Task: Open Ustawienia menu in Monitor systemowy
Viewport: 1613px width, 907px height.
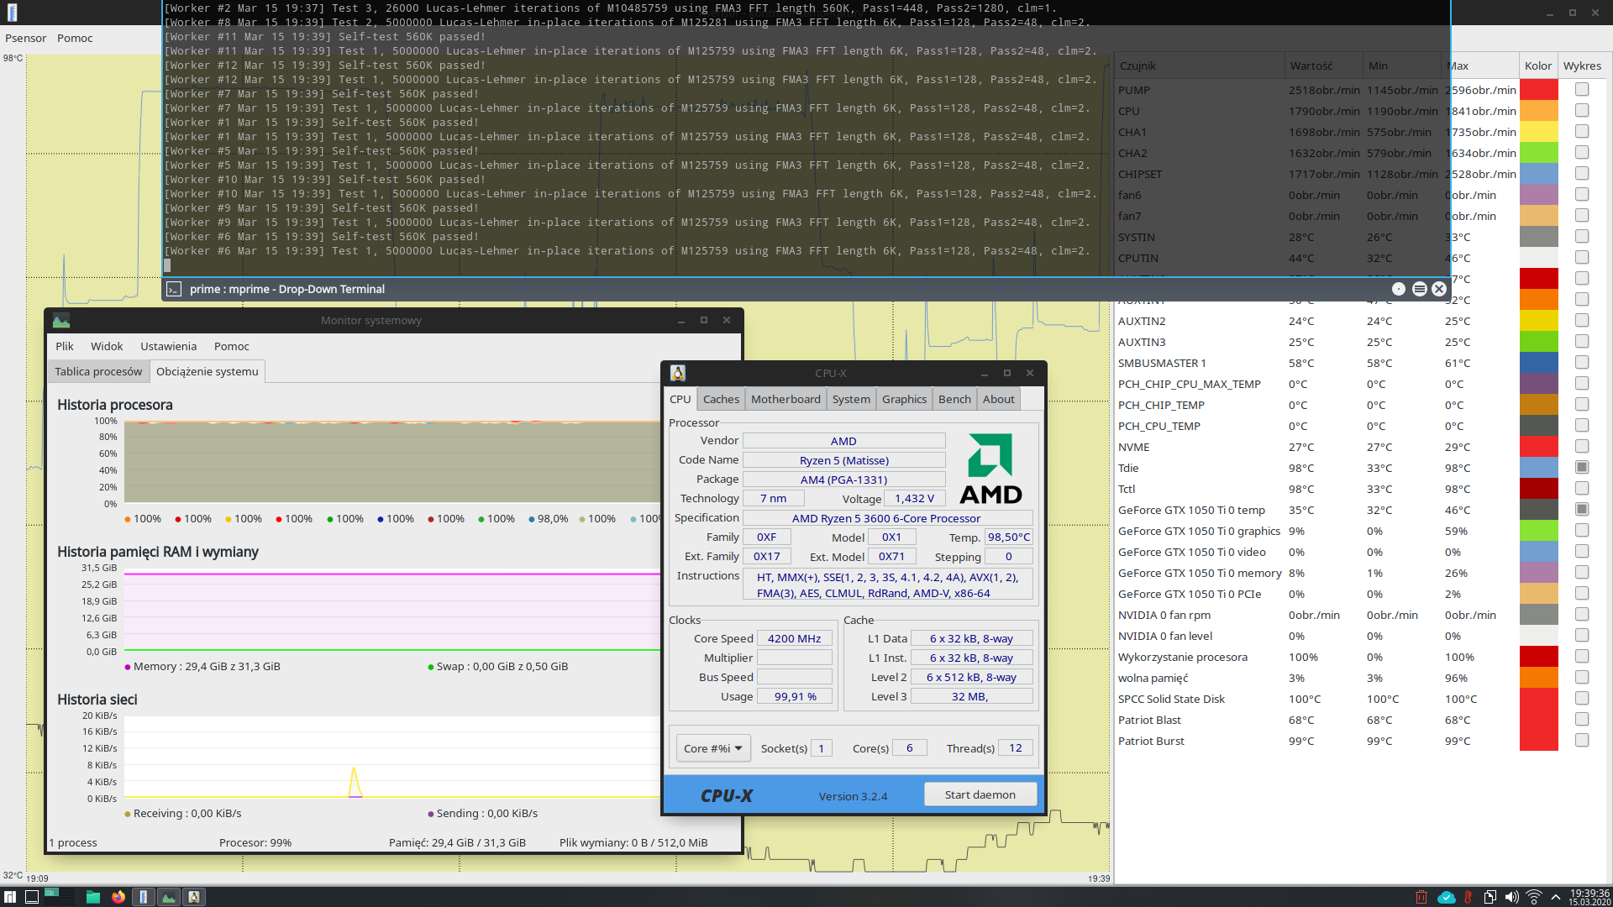Action: point(168,346)
